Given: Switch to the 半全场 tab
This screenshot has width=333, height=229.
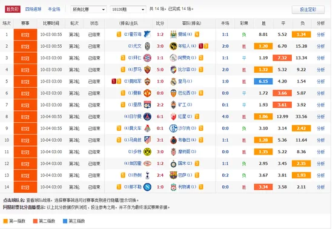Looking at the screenshot, I should coord(54,9).
